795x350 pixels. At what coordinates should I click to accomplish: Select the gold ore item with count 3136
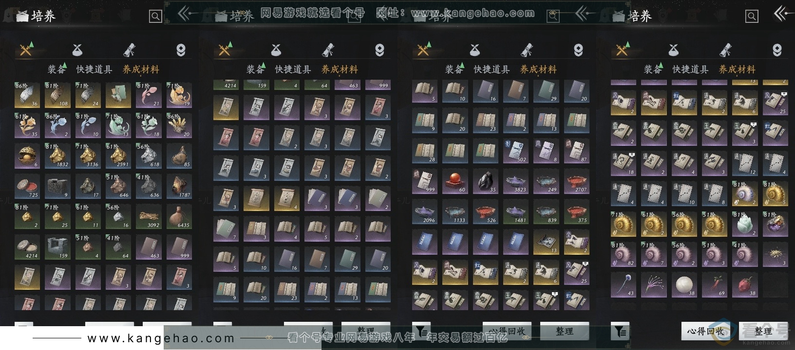click(x=88, y=156)
